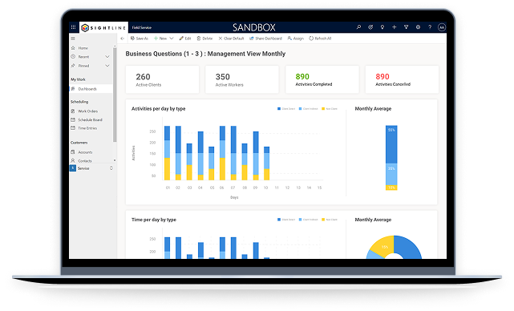Click New in the command bar
Screen dimensions: 514x311
(160, 38)
